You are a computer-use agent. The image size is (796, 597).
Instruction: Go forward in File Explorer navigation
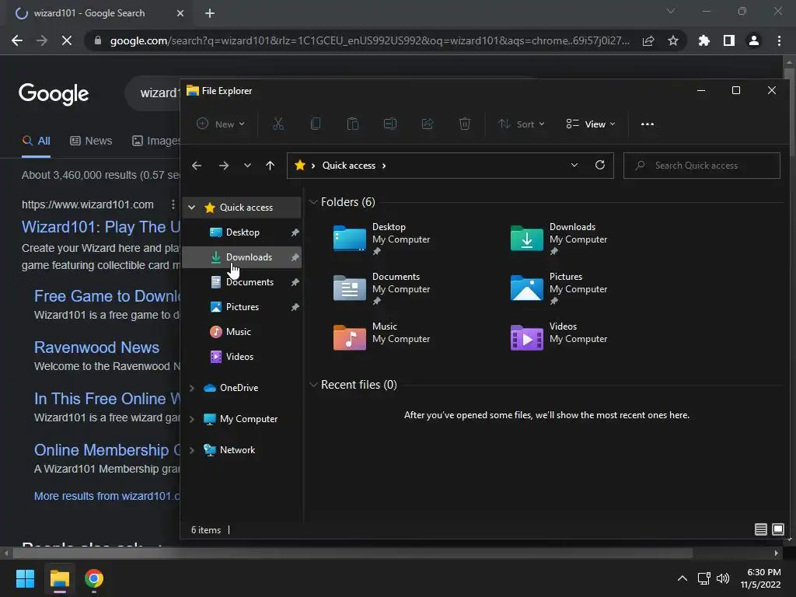223,166
